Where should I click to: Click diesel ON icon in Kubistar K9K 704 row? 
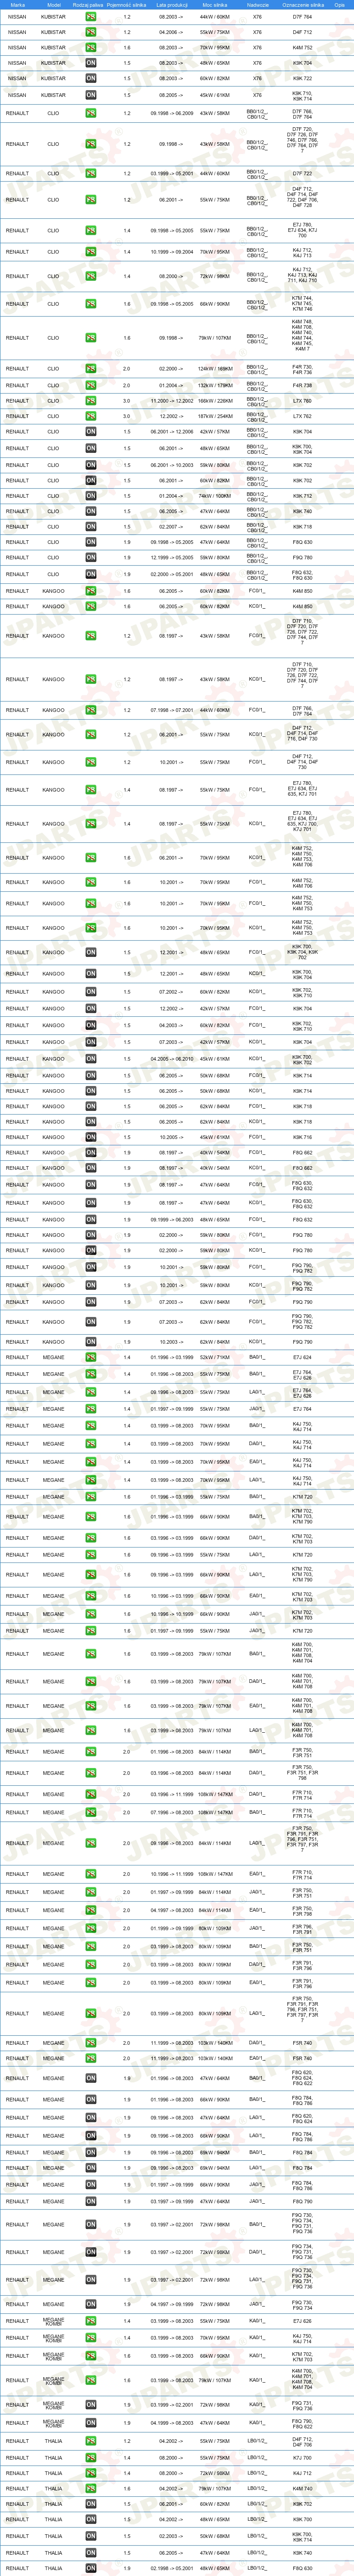[x=91, y=63]
